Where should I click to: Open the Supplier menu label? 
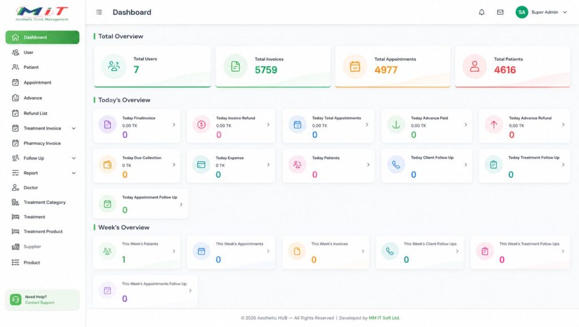tap(32, 247)
